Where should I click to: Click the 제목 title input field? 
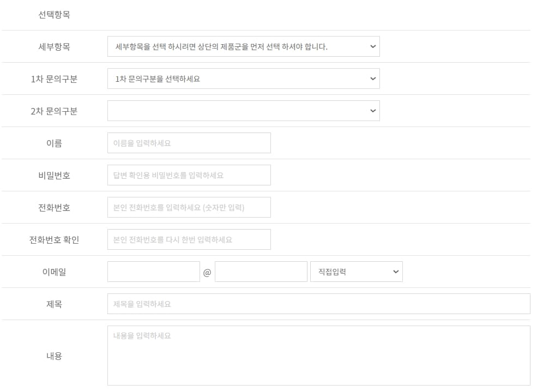click(317, 303)
